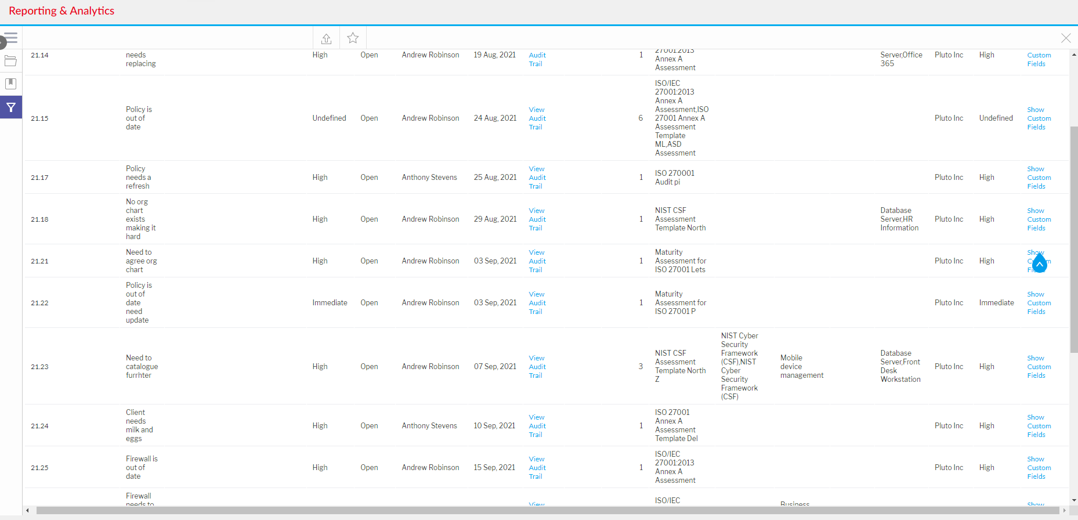Expand the collapsed side panel arrow
Viewport: 1078px width, 520px height.
[2, 42]
